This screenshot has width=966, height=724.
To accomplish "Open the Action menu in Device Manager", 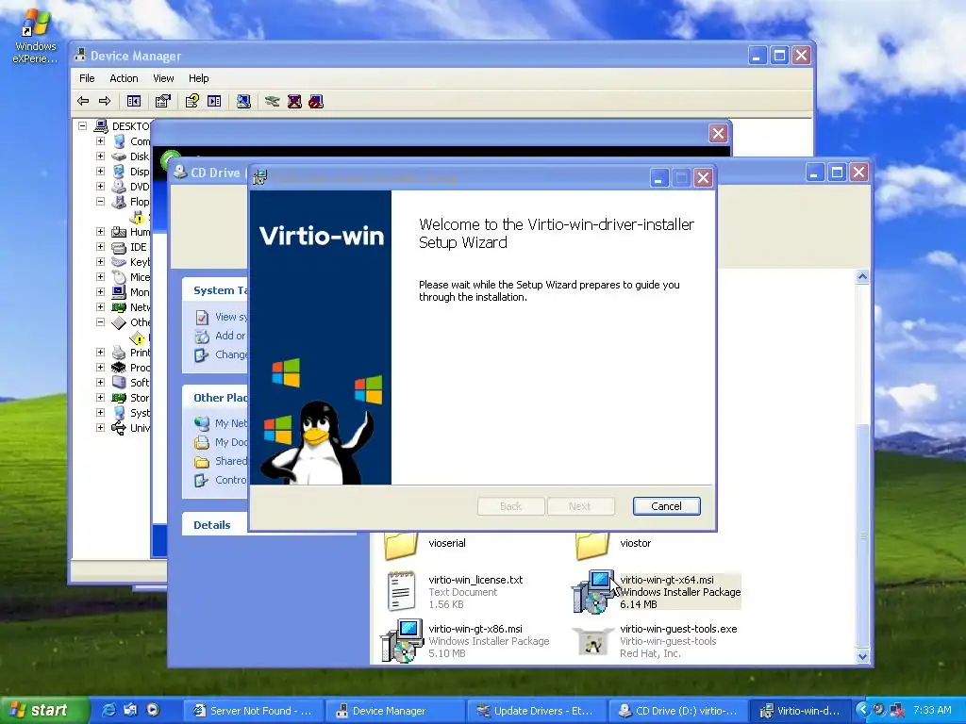I will tap(124, 78).
